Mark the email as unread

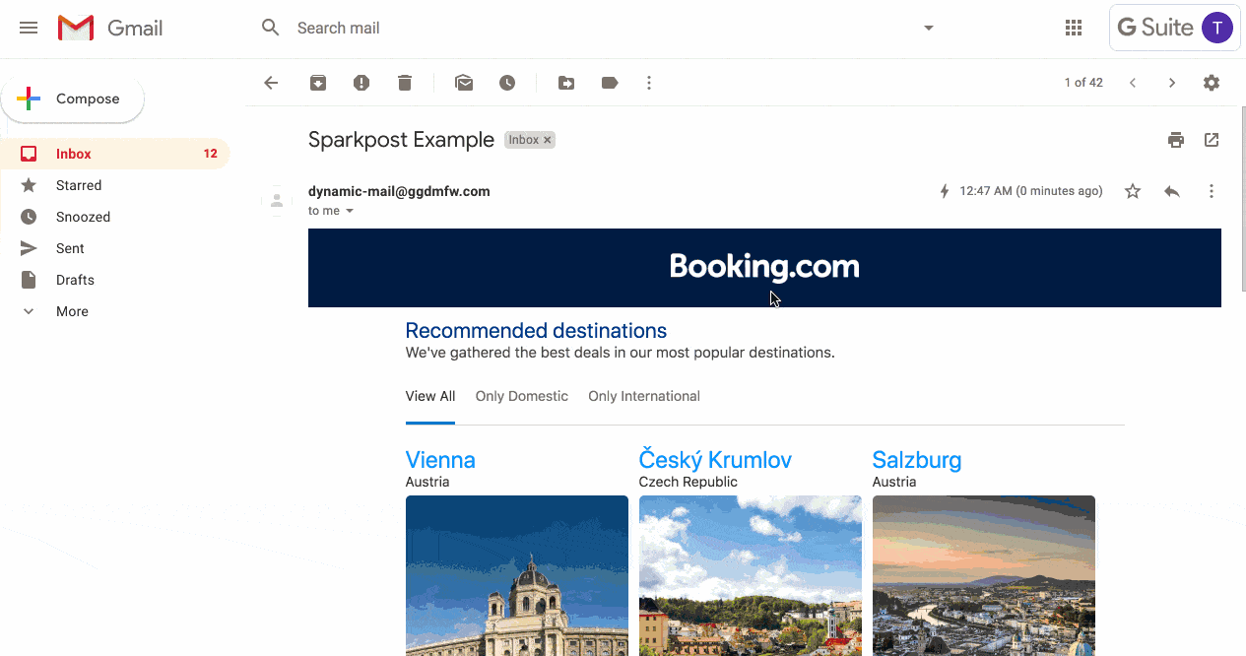464,84
